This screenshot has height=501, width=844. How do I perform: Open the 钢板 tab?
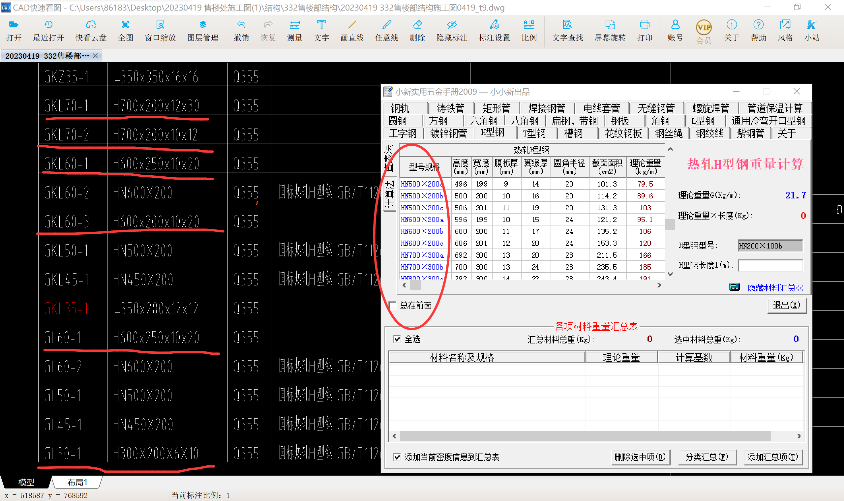tap(620, 121)
